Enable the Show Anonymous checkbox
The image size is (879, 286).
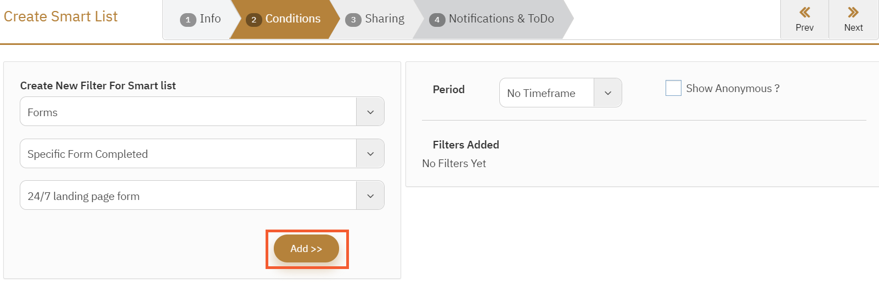click(673, 88)
